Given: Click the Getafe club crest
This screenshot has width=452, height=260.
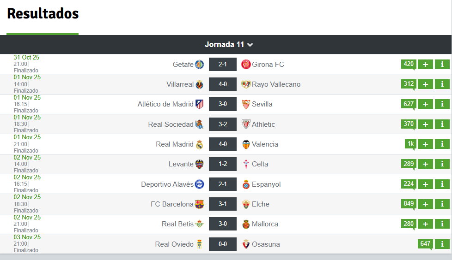Looking at the screenshot, I should point(199,65).
